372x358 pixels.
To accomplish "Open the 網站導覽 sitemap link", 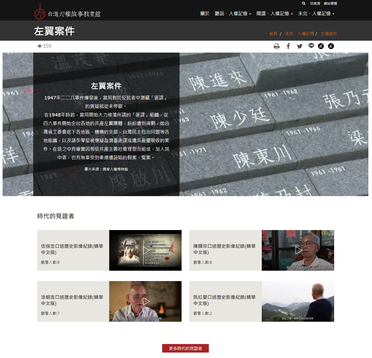I will [x=330, y=4].
